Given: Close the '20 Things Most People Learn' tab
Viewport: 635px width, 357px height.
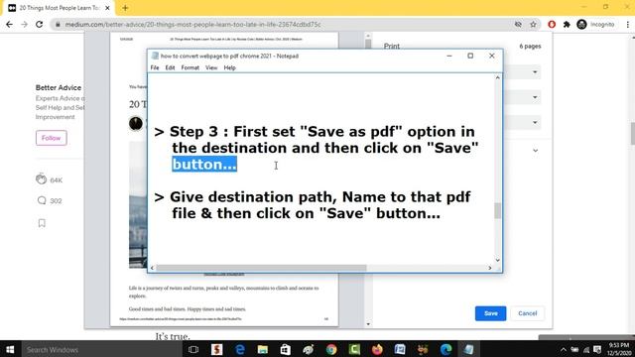Looking at the screenshot, I should pyautogui.click(x=108, y=8).
